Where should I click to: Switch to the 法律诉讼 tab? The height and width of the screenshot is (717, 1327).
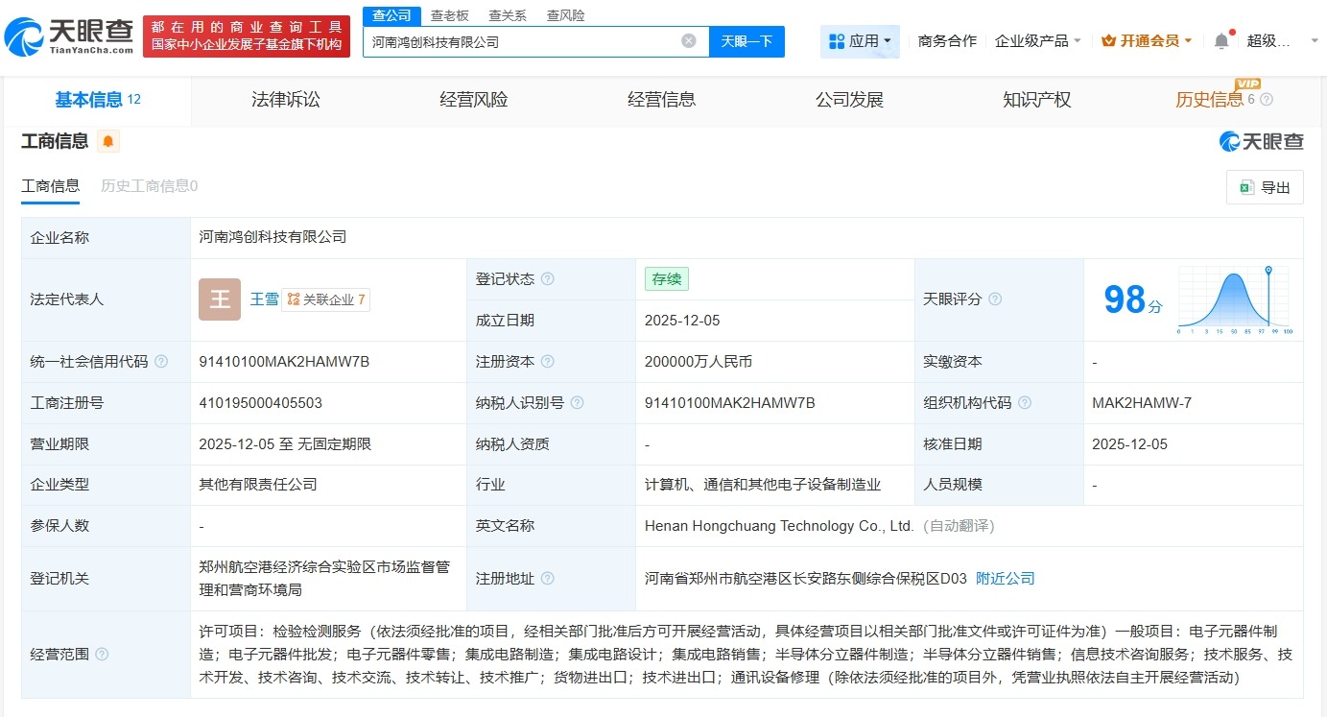(x=285, y=99)
